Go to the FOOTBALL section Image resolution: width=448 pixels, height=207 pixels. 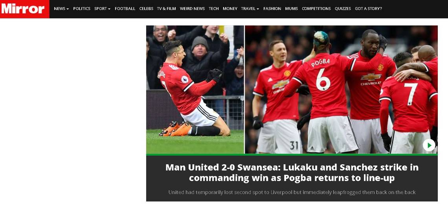click(x=125, y=9)
